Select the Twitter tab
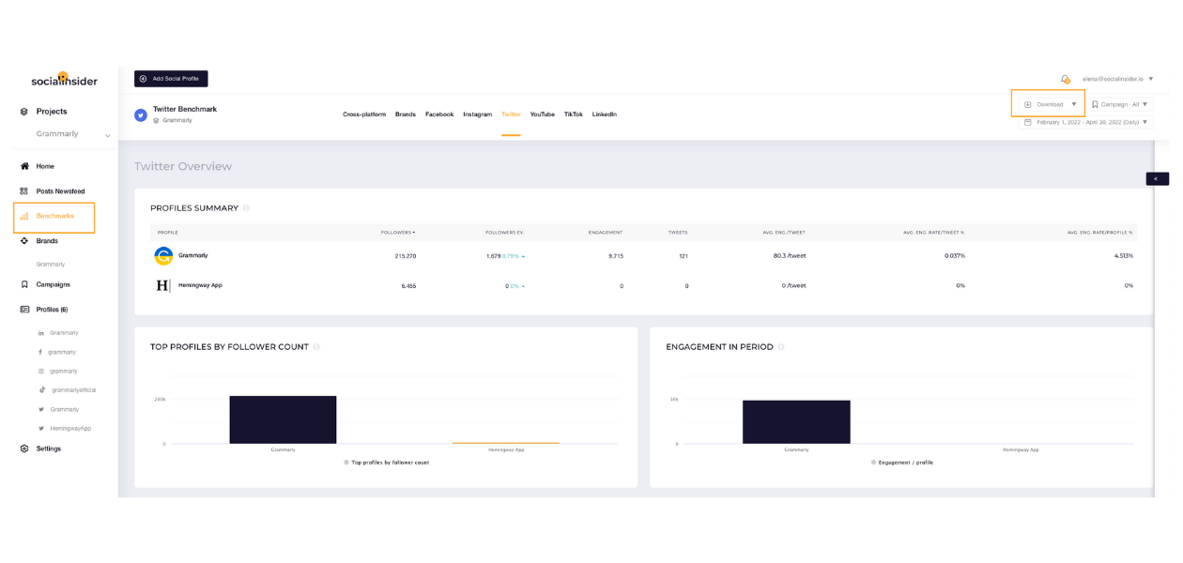The width and height of the screenshot is (1183, 563). click(511, 114)
